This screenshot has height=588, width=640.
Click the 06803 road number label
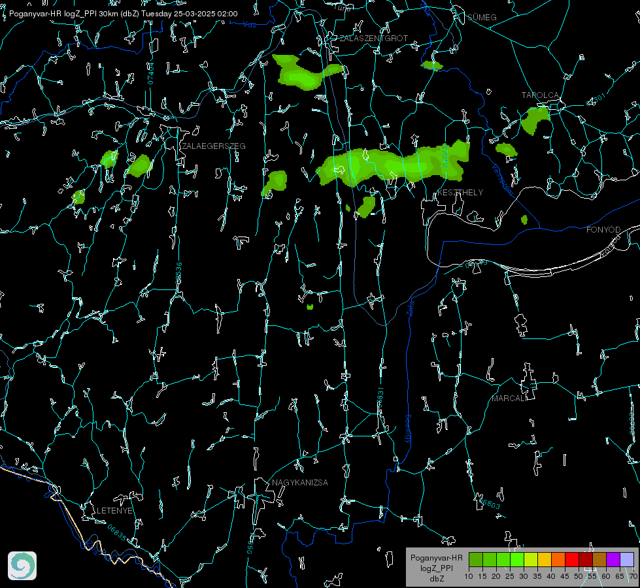pos(488,502)
